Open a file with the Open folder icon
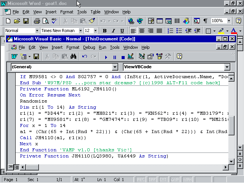Image resolution: width=244 pixels, height=183 pixels. coord(17,21)
